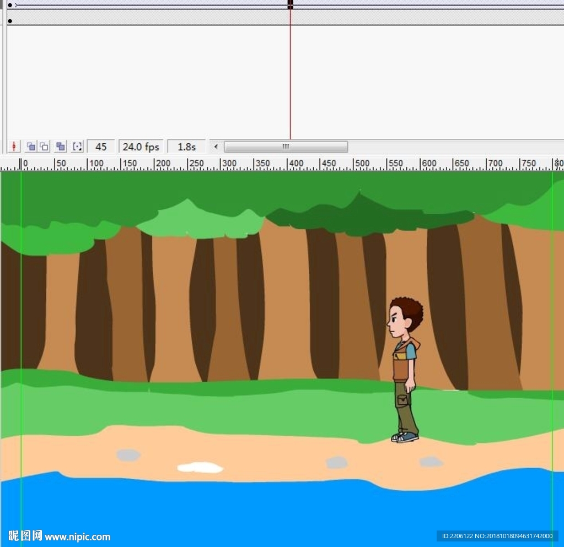
Task: Click the 400 mark on the ruler
Action: coord(296,163)
